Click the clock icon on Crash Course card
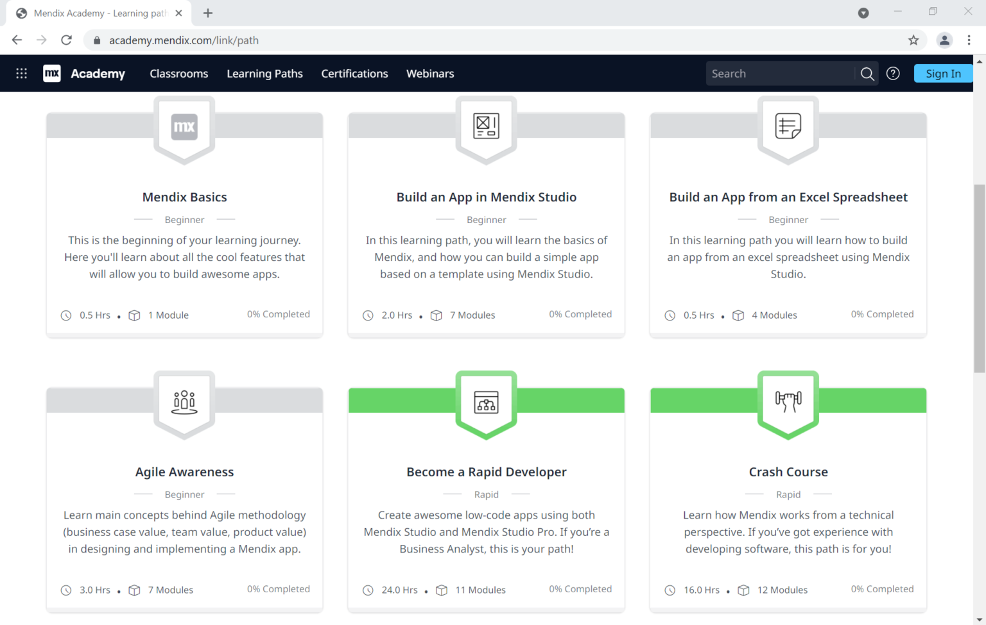986x625 pixels. point(670,590)
